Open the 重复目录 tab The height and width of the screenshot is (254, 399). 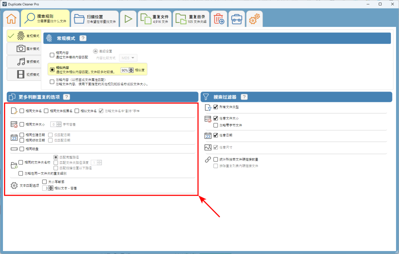coord(191,19)
